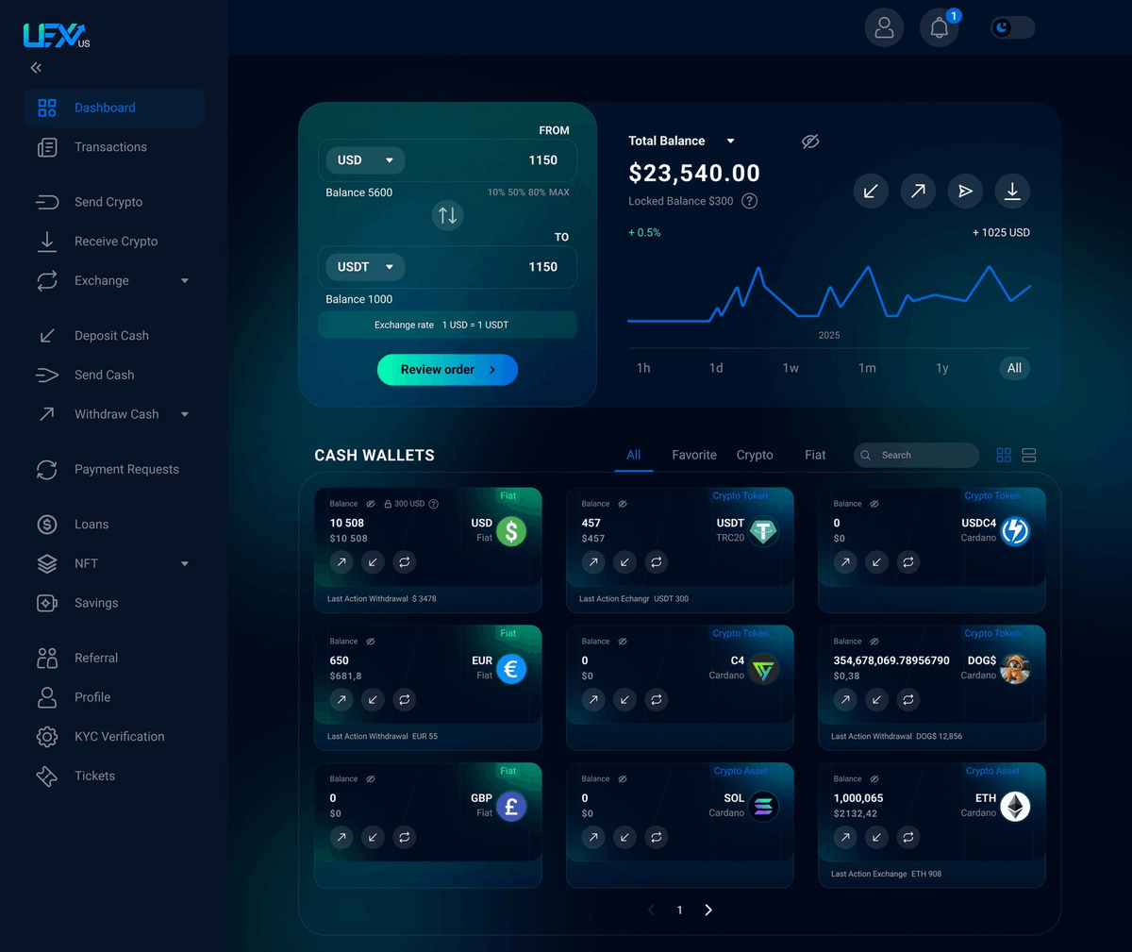
Task: Open the USDT currency dropdown
Action: [365, 267]
